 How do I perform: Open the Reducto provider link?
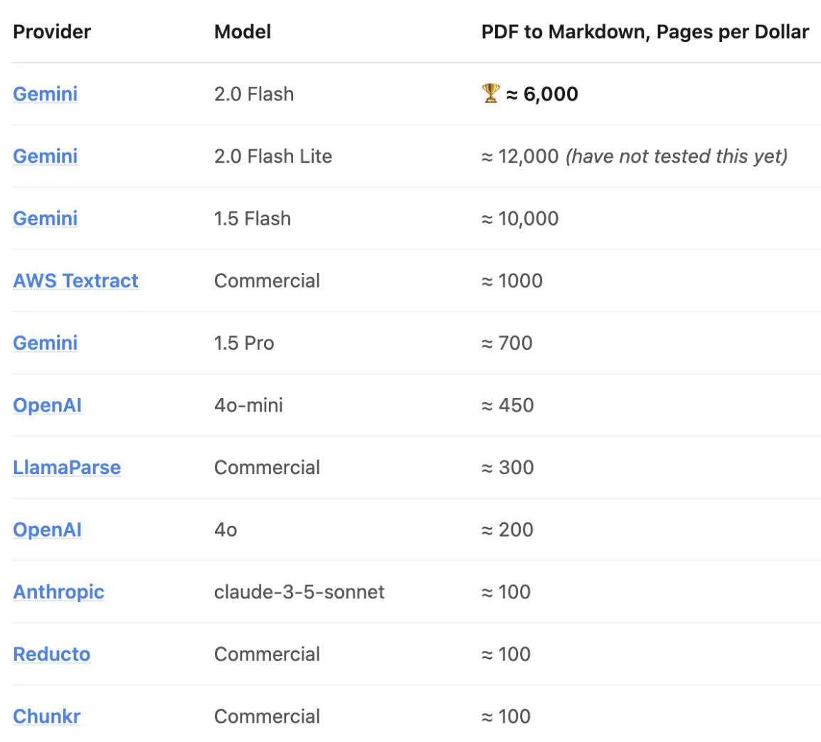pos(52,654)
